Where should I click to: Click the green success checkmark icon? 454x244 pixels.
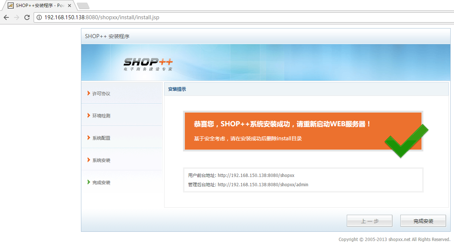pyautogui.click(x=406, y=141)
